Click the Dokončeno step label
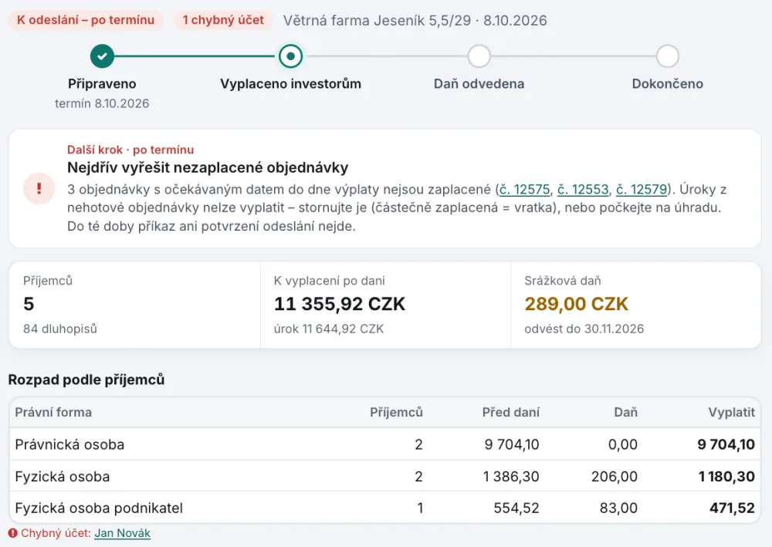This screenshot has width=772, height=547. coord(668,83)
